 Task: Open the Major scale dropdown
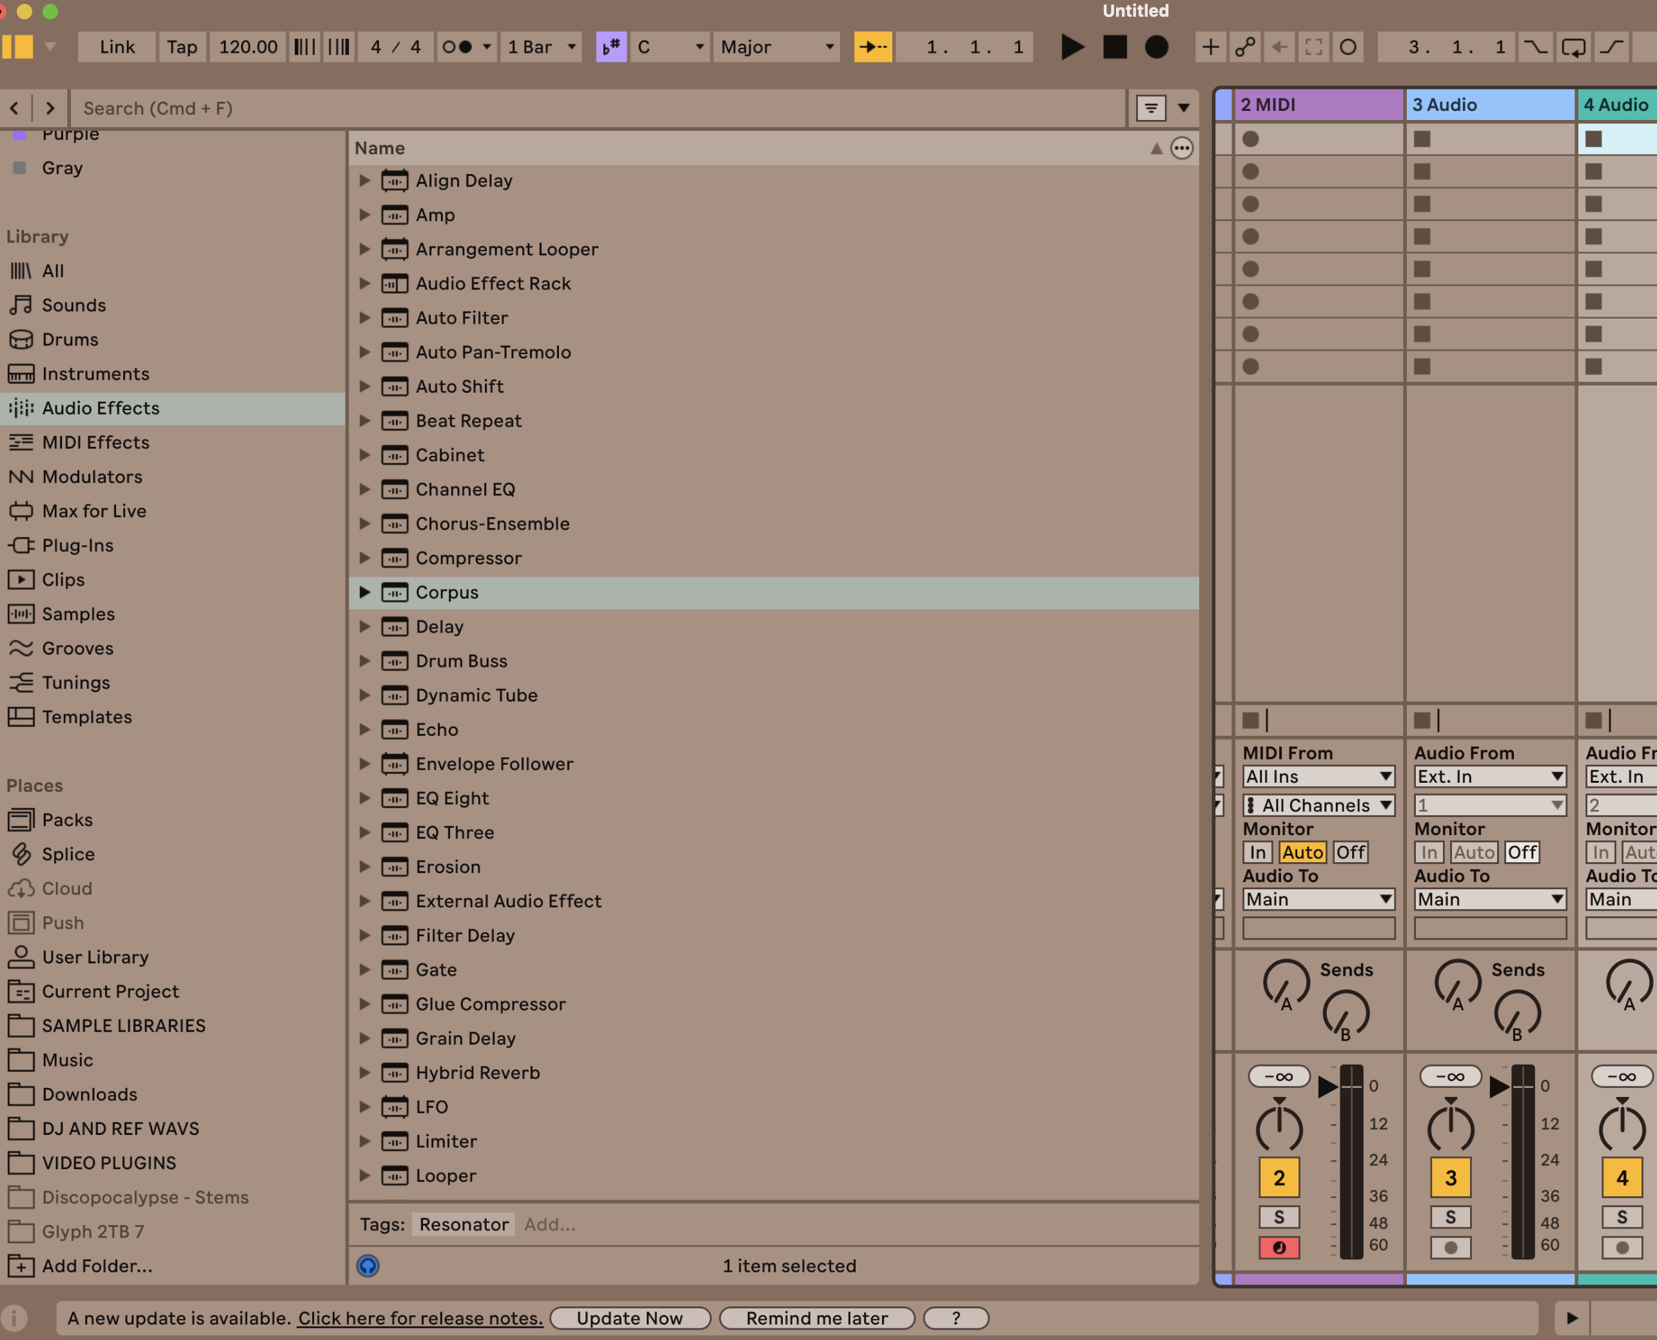pyautogui.click(x=776, y=47)
